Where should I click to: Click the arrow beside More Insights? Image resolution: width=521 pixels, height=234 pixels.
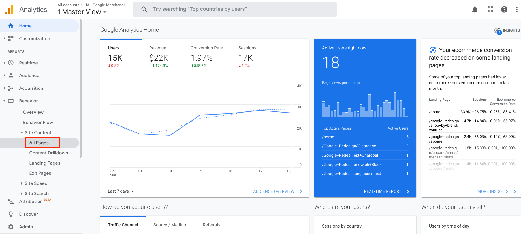click(515, 191)
